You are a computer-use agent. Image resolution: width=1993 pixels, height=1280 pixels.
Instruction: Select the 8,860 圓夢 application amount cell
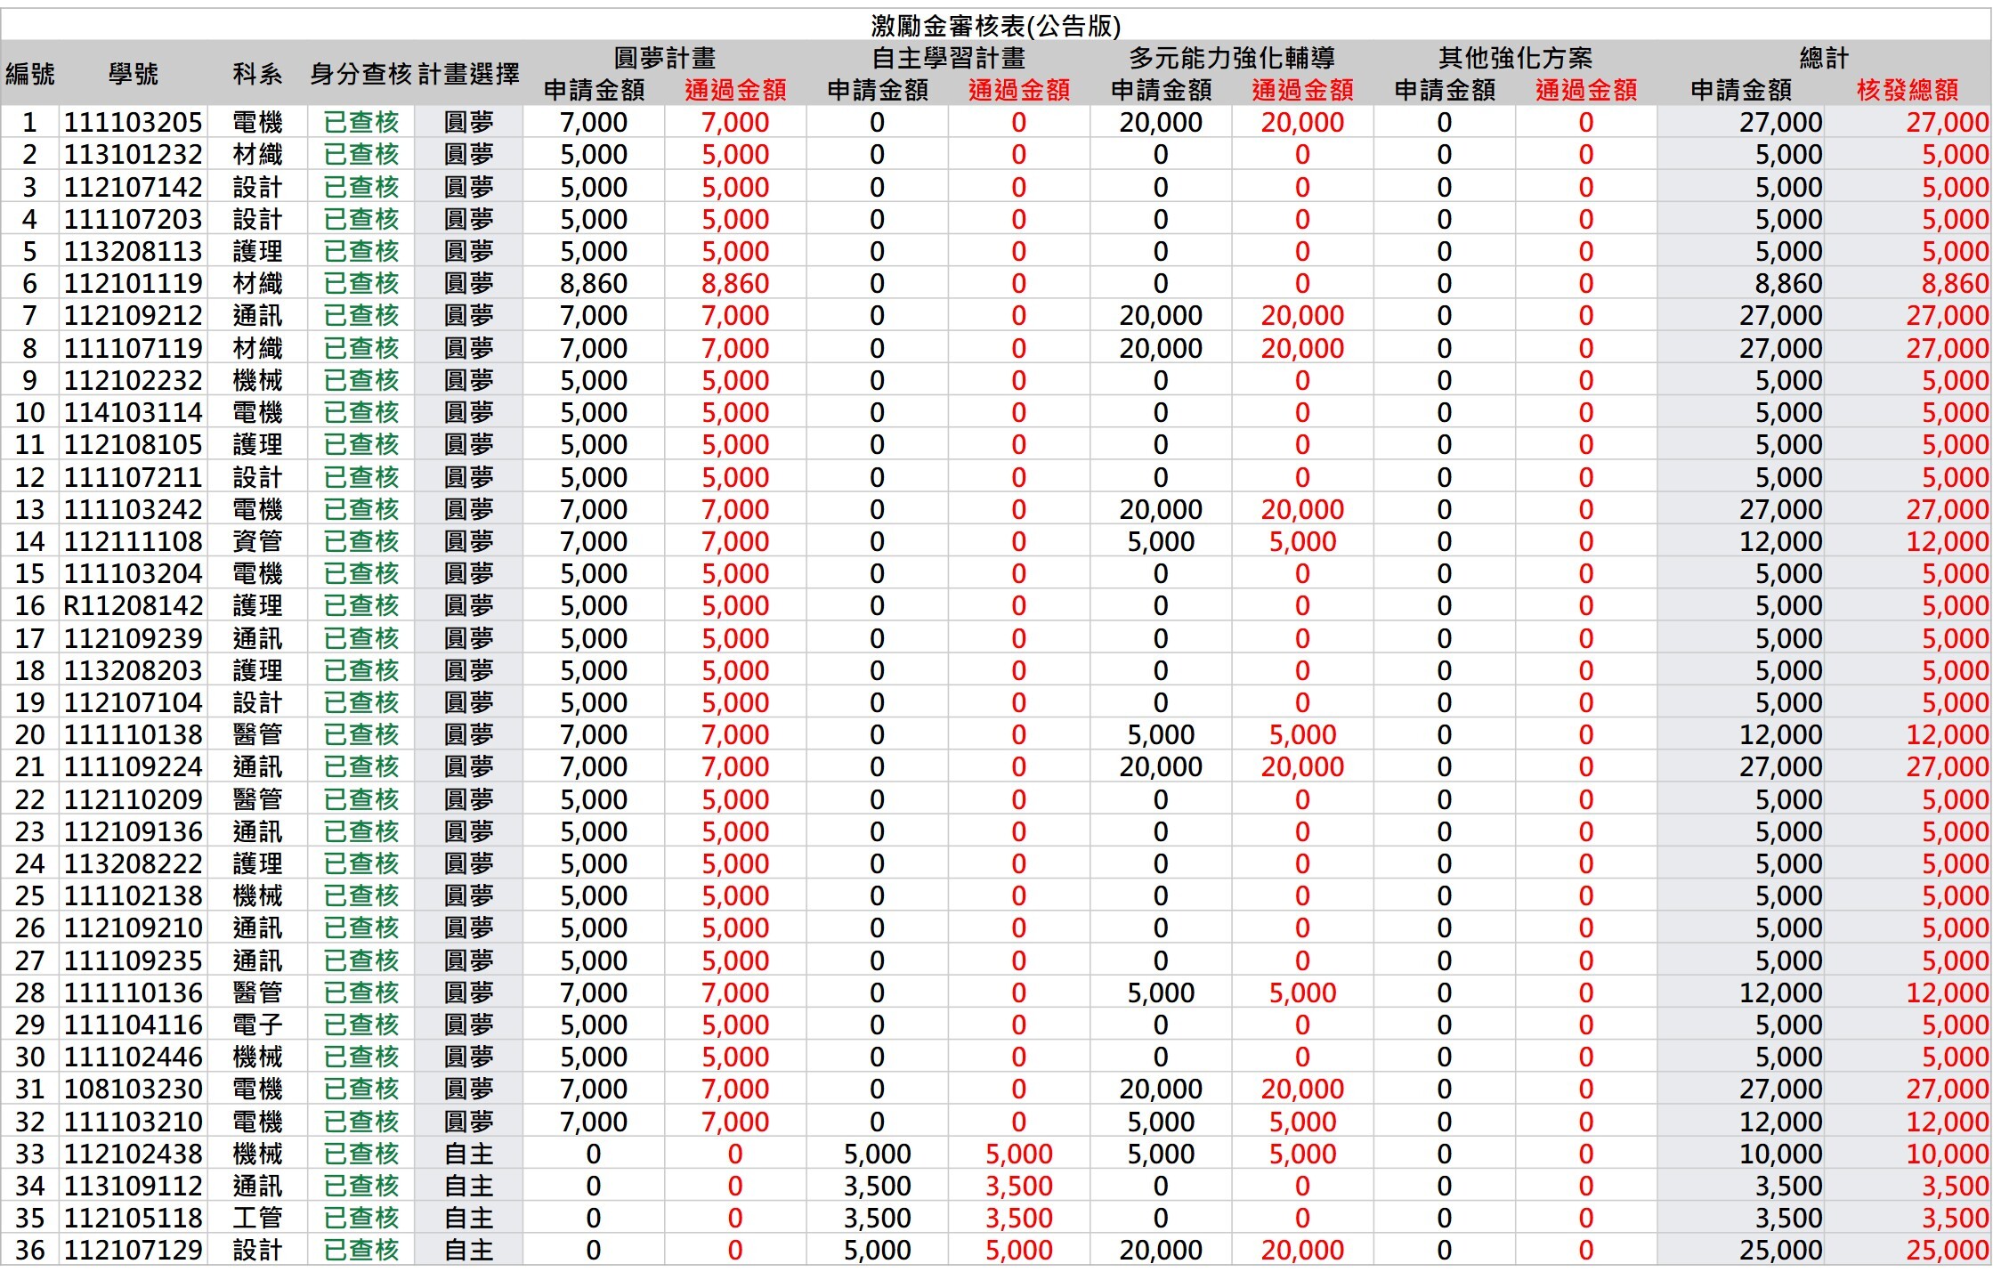(x=594, y=284)
